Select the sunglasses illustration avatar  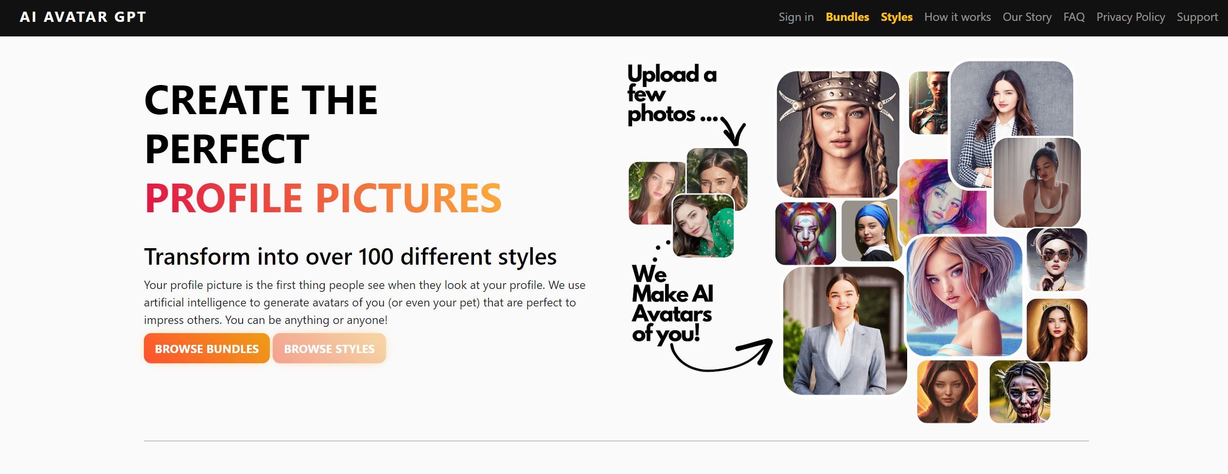(1056, 260)
